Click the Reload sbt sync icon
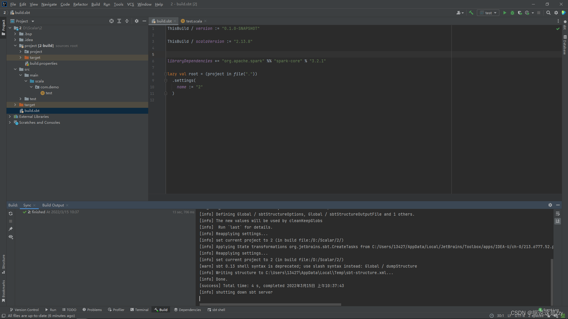 pyautogui.click(x=11, y=214)
